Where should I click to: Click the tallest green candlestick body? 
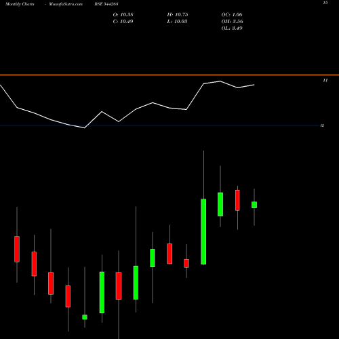click(203, 232)
